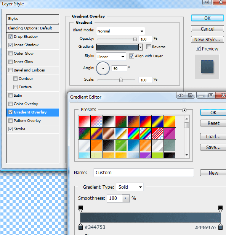Choose the rainbow spectrum gradient preset
The width and height of the screenshot is (226, 235).
click(x=133, y=133)
